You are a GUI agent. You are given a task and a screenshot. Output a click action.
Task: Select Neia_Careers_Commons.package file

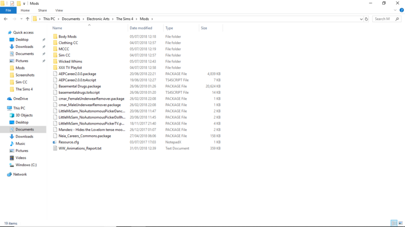[85, 136]
